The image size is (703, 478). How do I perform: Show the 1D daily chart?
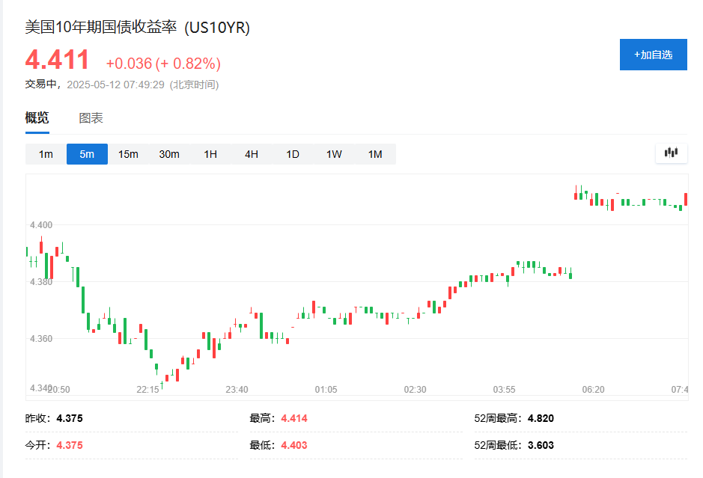[293, 154]
